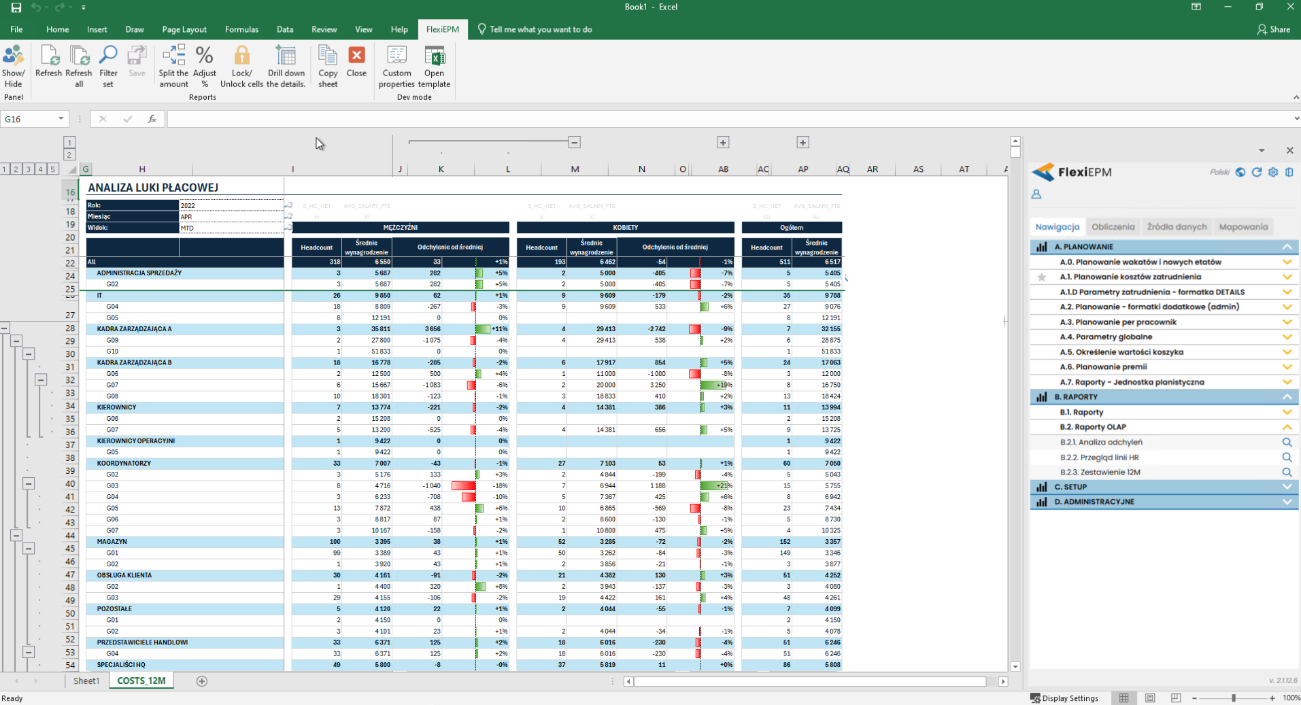Collapse the A. PLANOWANIE section

tap(1287, 247)
